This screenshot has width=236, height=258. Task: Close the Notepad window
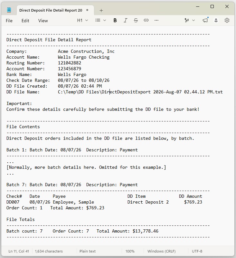[x=227, y=6]
